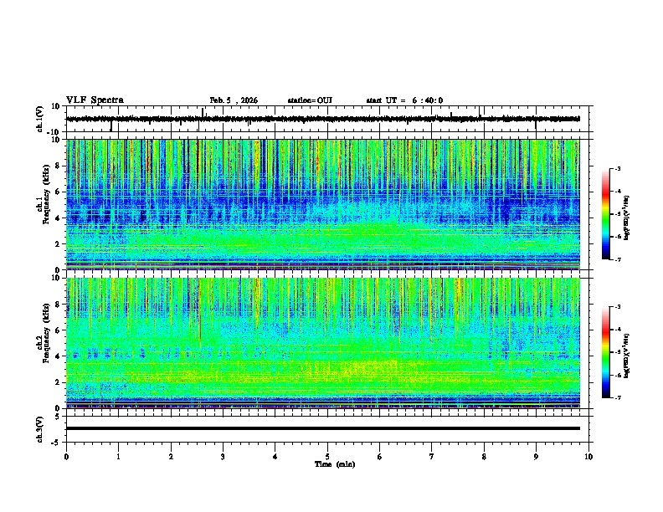This screenshot has width=663, height=512.
Task: Click the thick black ch.3 voltage trace
Action: tap(322, 428)
